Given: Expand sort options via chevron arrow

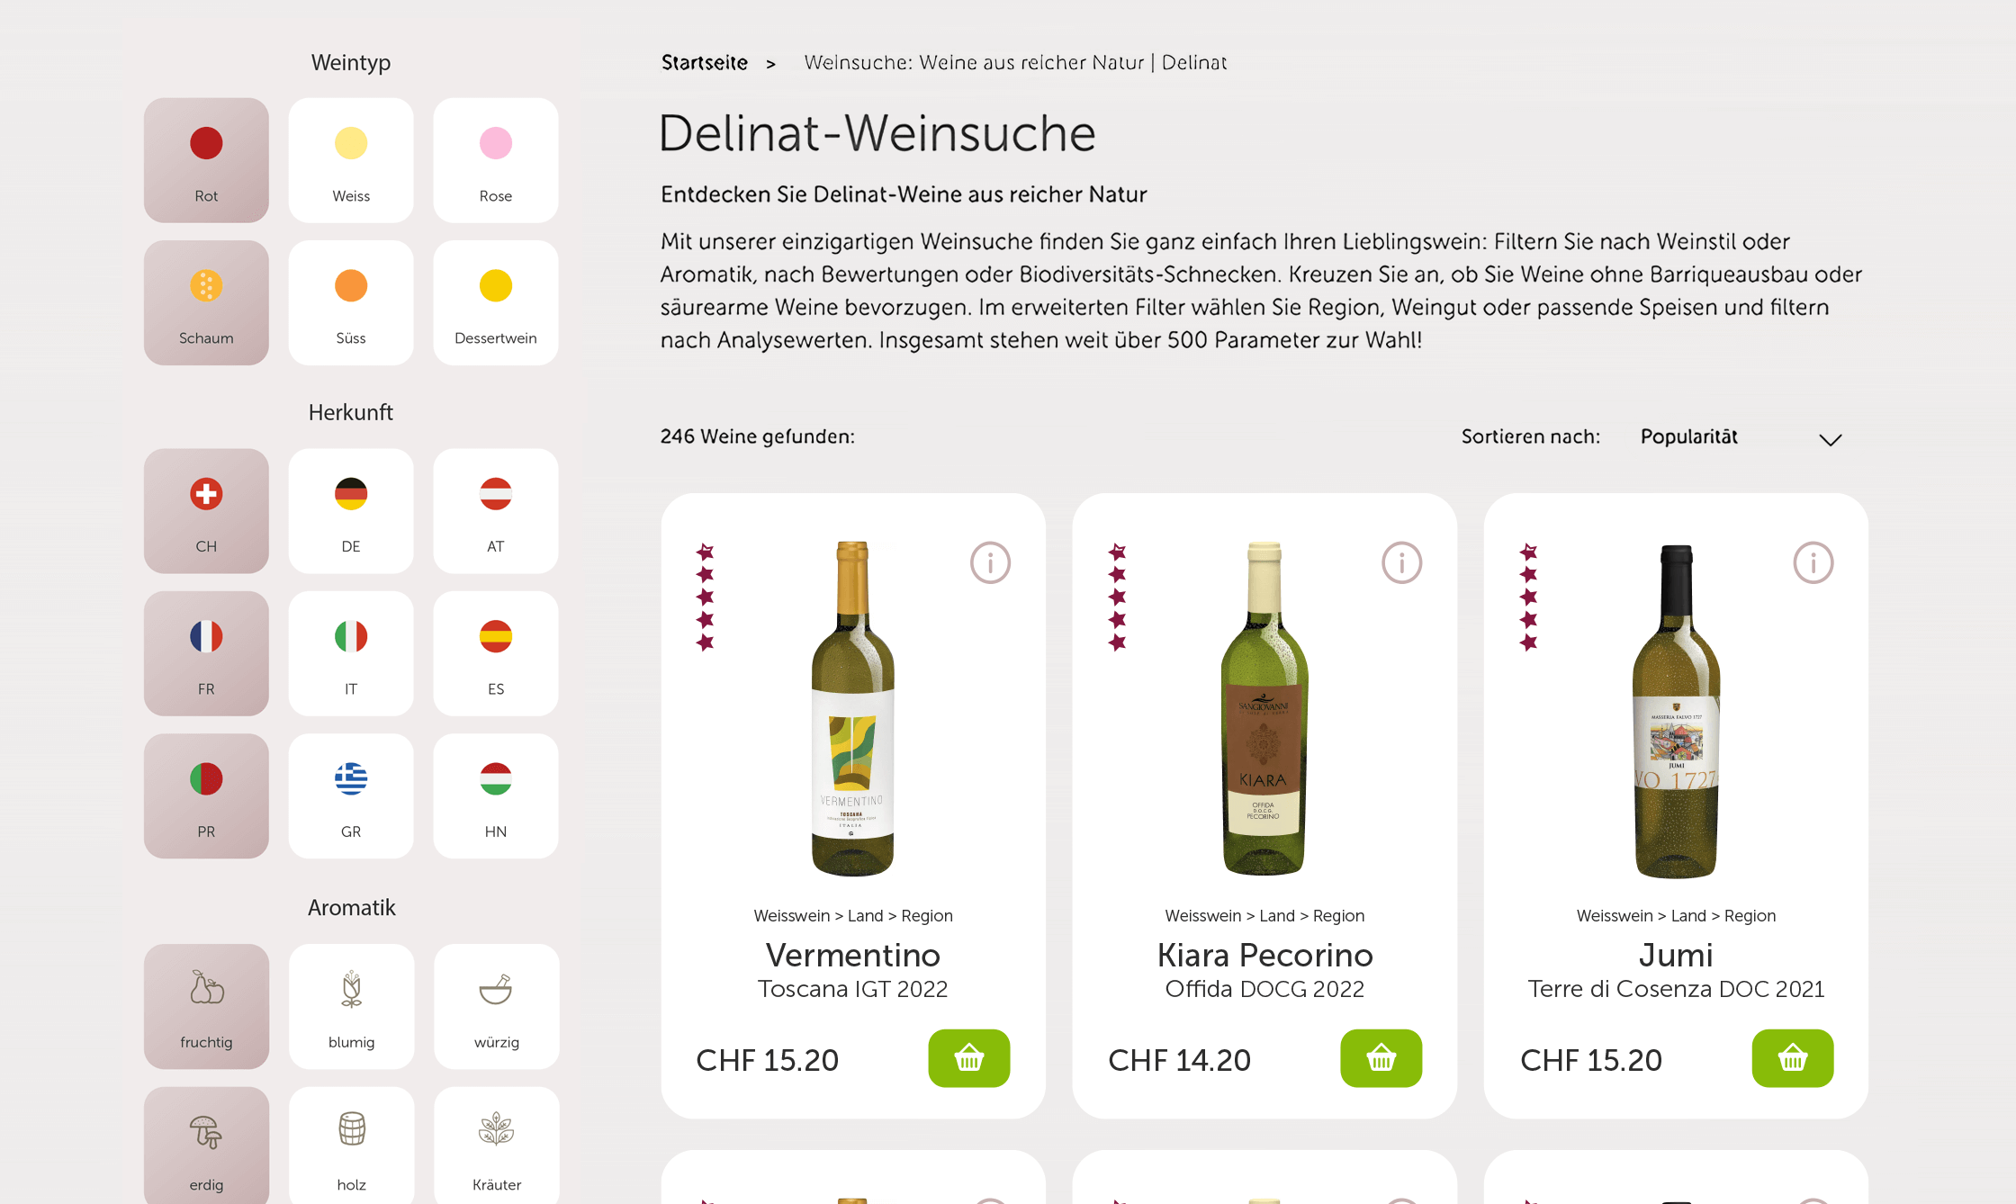Looking at the screenshot, I should (x=1830, y=439).
